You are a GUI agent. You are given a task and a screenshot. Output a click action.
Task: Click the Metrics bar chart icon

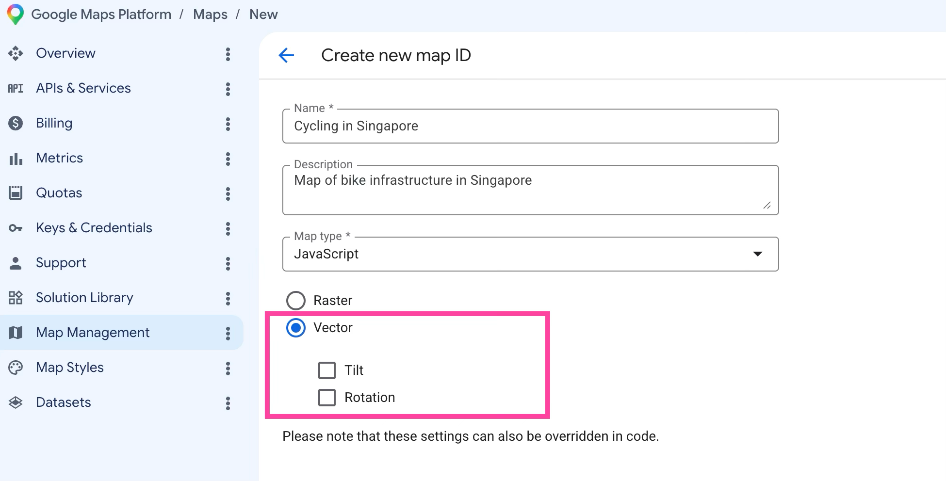coord(16,158)
